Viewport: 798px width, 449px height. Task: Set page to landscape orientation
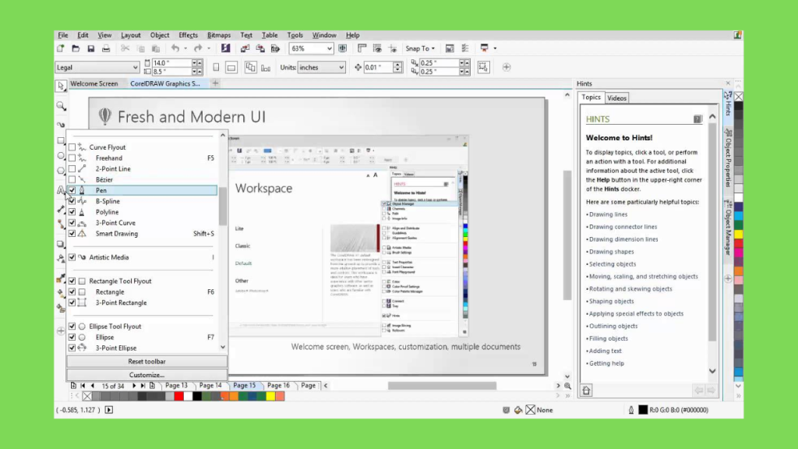point(231,67)
